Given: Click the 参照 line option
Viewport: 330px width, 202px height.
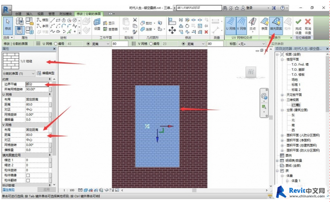Looking at the screenshot, I should click(43, 26).
